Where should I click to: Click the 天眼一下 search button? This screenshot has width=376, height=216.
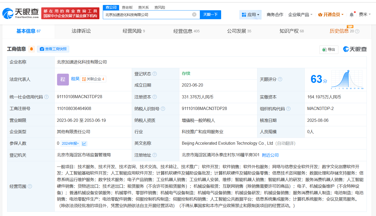click(210, 15)
